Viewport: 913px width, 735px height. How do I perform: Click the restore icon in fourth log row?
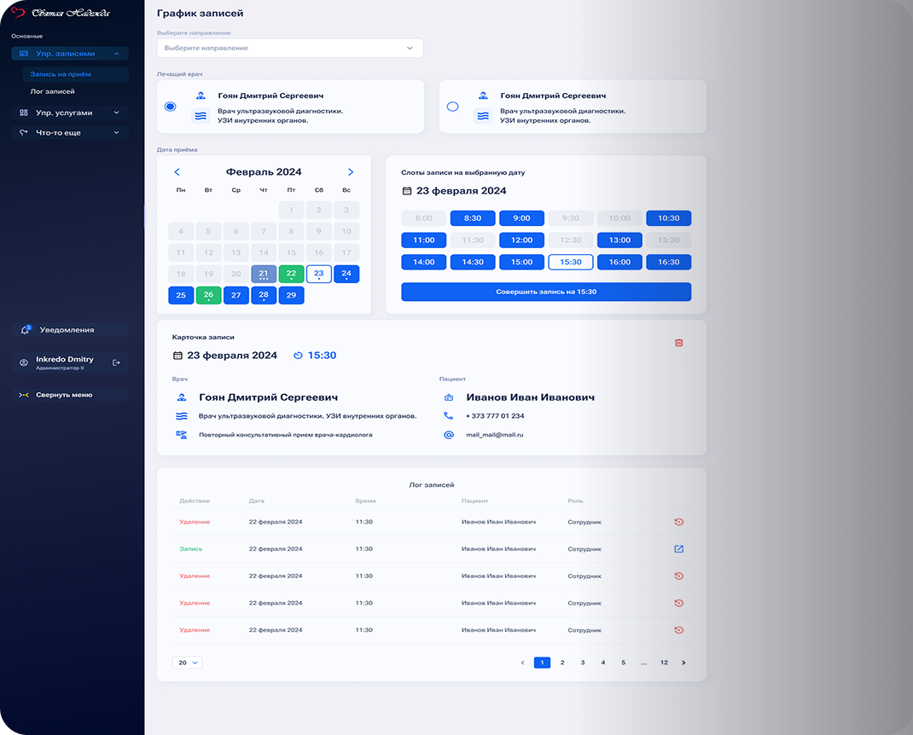click(x=679, y=603)
